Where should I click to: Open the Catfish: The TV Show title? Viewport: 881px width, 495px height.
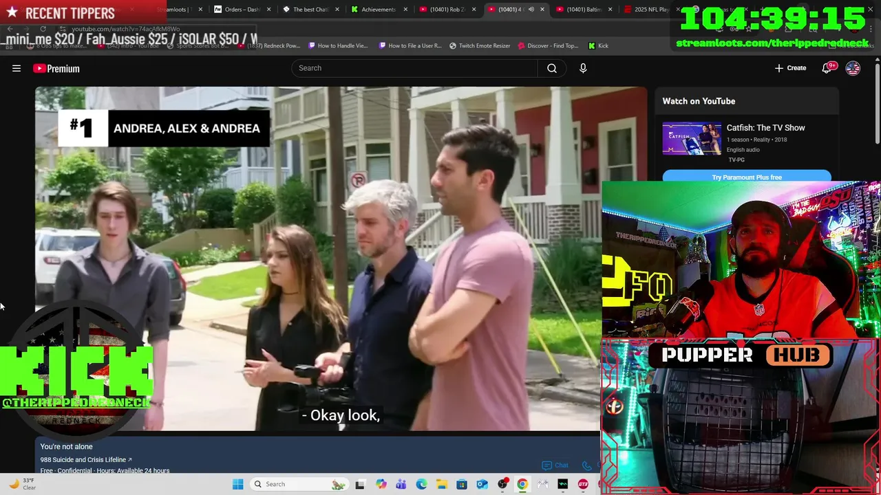coord(765,128)
